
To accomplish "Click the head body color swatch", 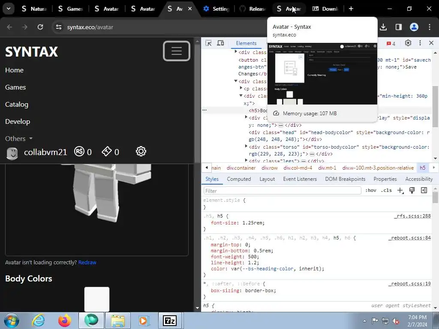I will click(x=97, y=299).
